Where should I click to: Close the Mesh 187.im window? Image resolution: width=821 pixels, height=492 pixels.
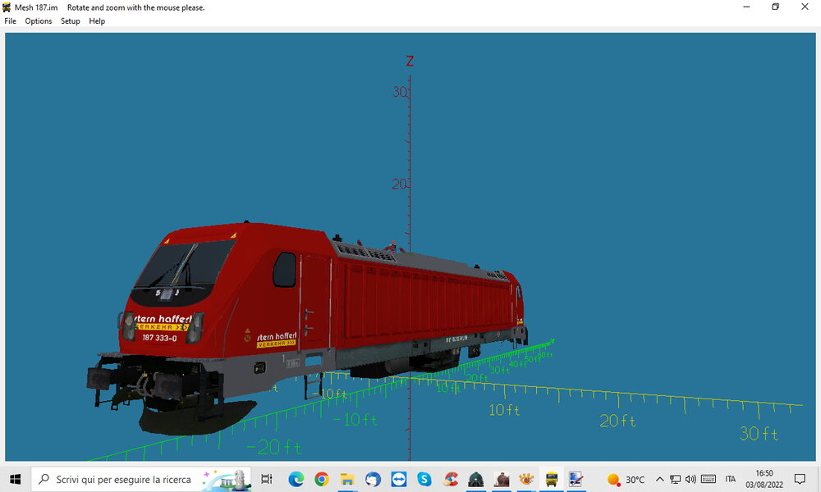click(805, 7)
